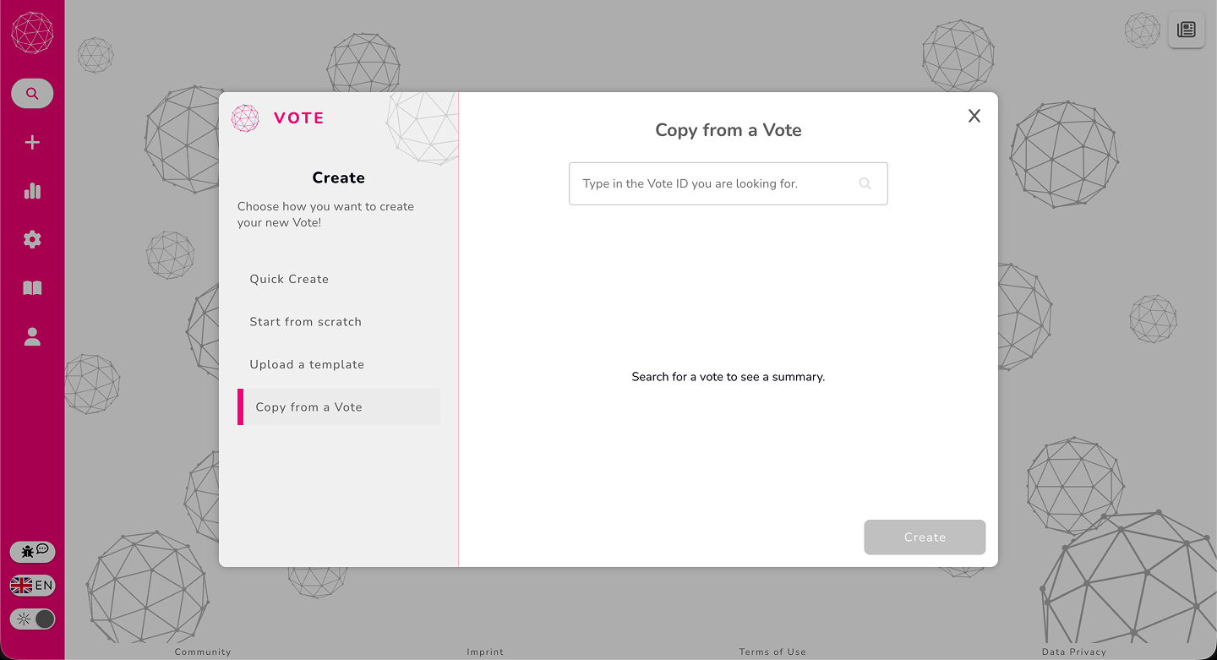Viewport: 1217px width, 660px height.
Task: Toggle the light/dark theme switch
Action: point(33,619)
